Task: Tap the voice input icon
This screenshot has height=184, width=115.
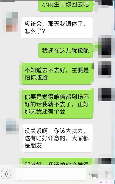Action: [x=6, y=174]
